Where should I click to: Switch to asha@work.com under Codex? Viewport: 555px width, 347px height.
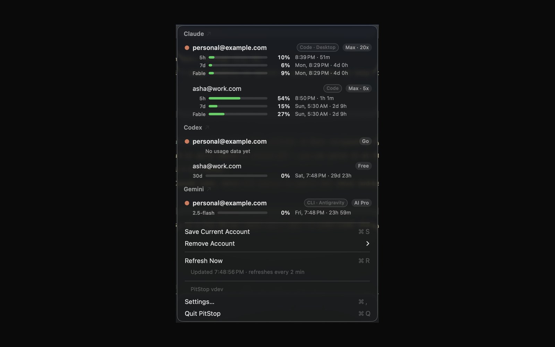[217, 166]
